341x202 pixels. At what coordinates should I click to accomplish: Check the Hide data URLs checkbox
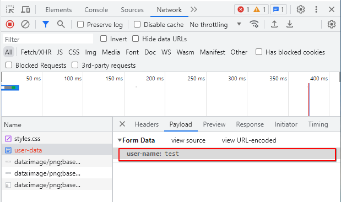(x=136, y=39)
